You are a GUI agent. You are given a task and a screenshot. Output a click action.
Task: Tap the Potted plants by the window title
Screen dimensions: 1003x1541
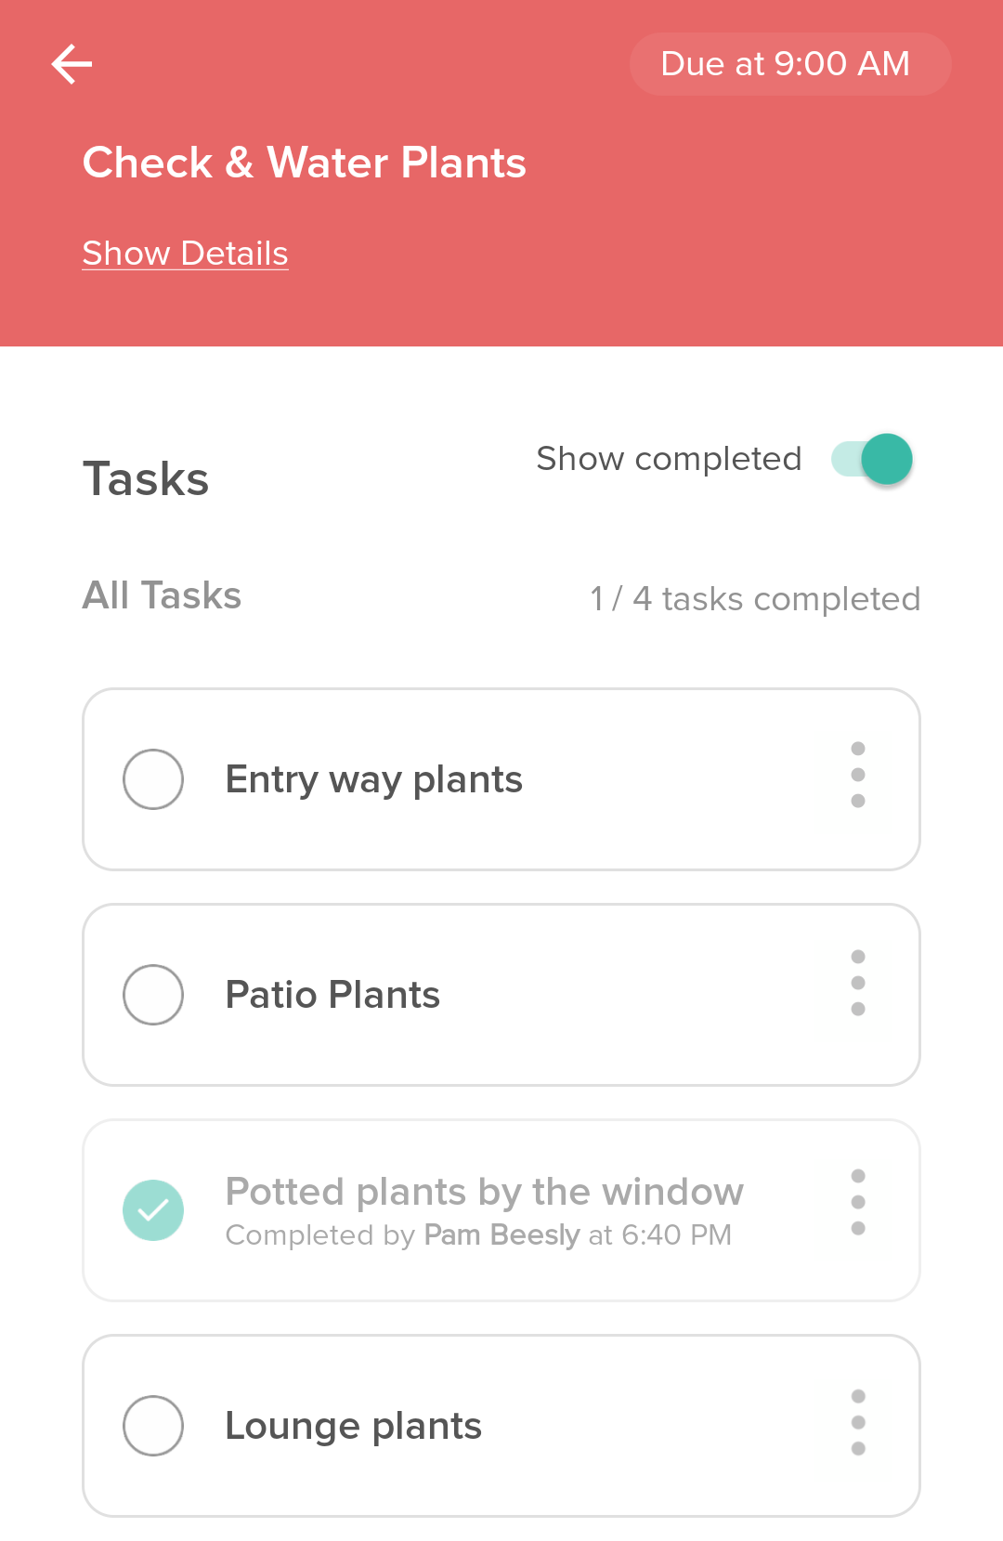coord(485,1192)
